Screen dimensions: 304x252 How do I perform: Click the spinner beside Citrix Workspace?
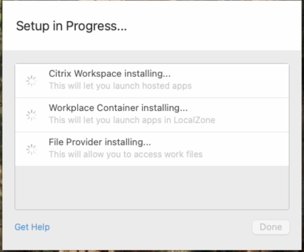coord(31,81)
